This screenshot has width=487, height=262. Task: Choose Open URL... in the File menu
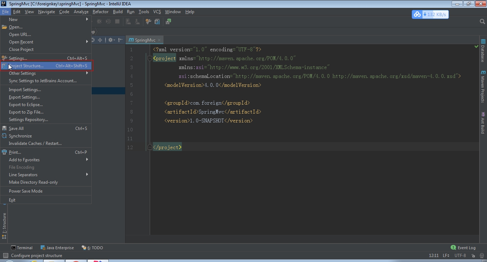(x=46, y=35)
